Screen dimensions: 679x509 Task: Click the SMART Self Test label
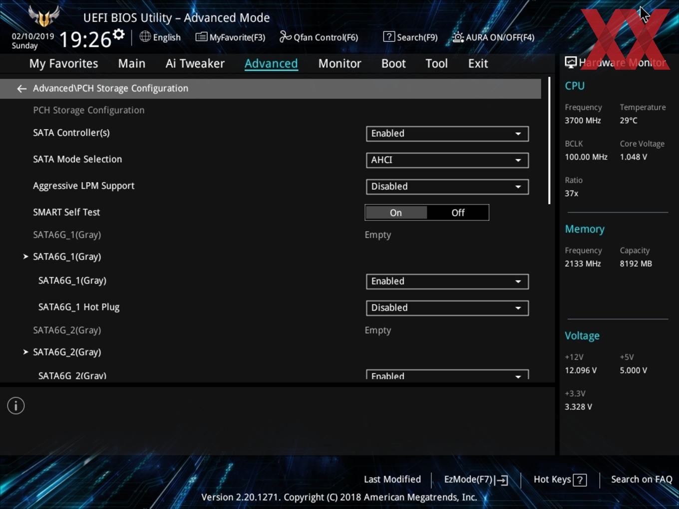coord(66,212)
